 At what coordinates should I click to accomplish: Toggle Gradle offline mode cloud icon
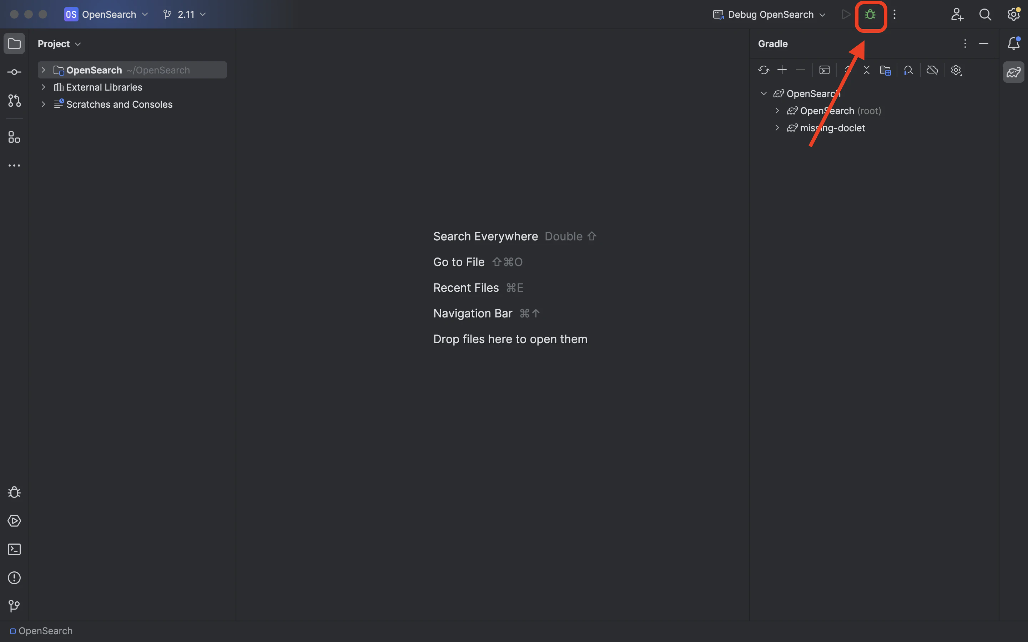(x=932, y=70)
